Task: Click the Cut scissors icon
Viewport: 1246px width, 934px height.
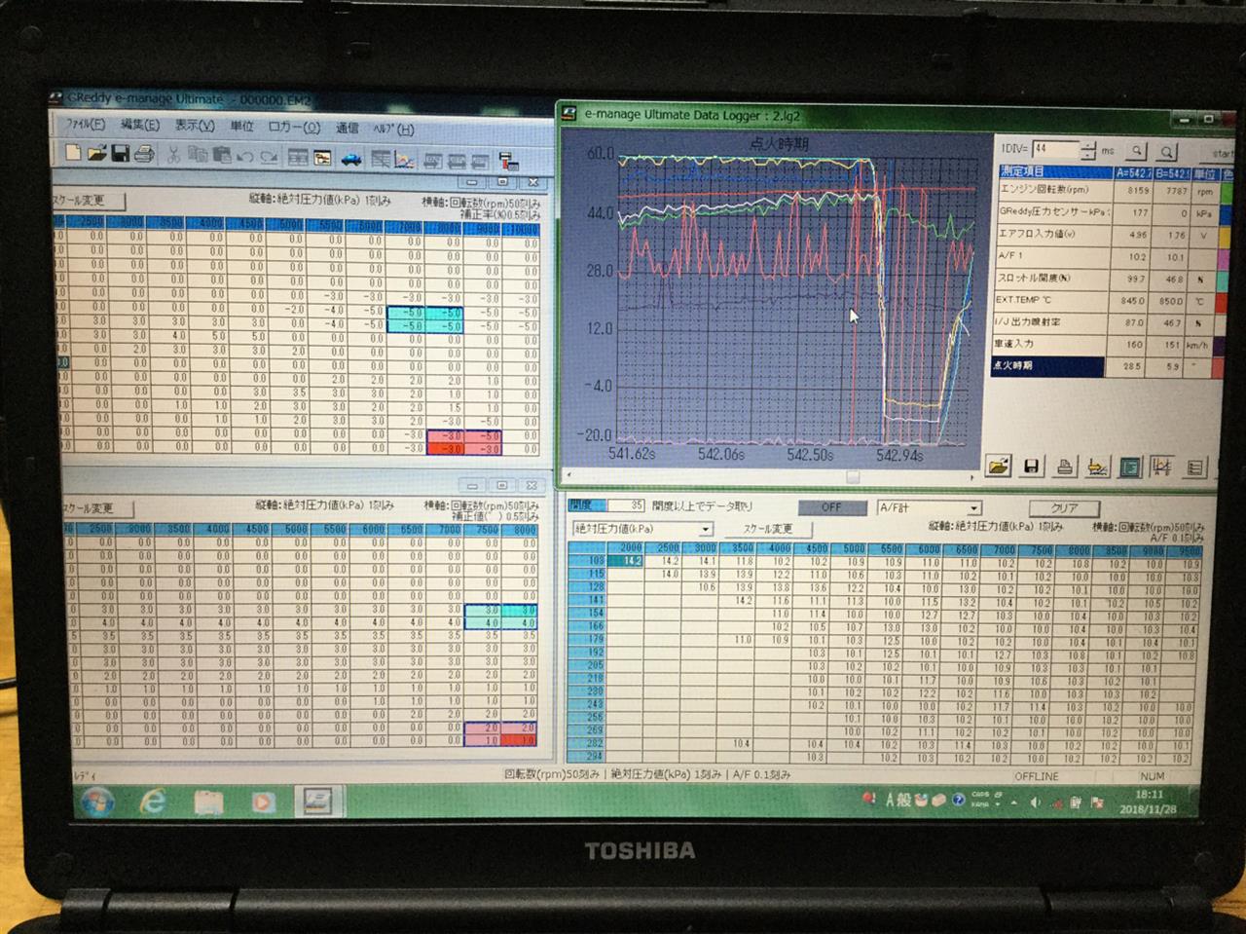Action: (173, 155)
